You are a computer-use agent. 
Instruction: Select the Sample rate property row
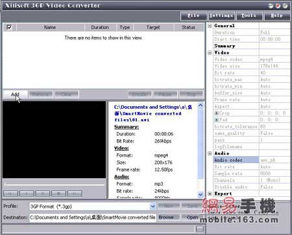click(252, 173)
